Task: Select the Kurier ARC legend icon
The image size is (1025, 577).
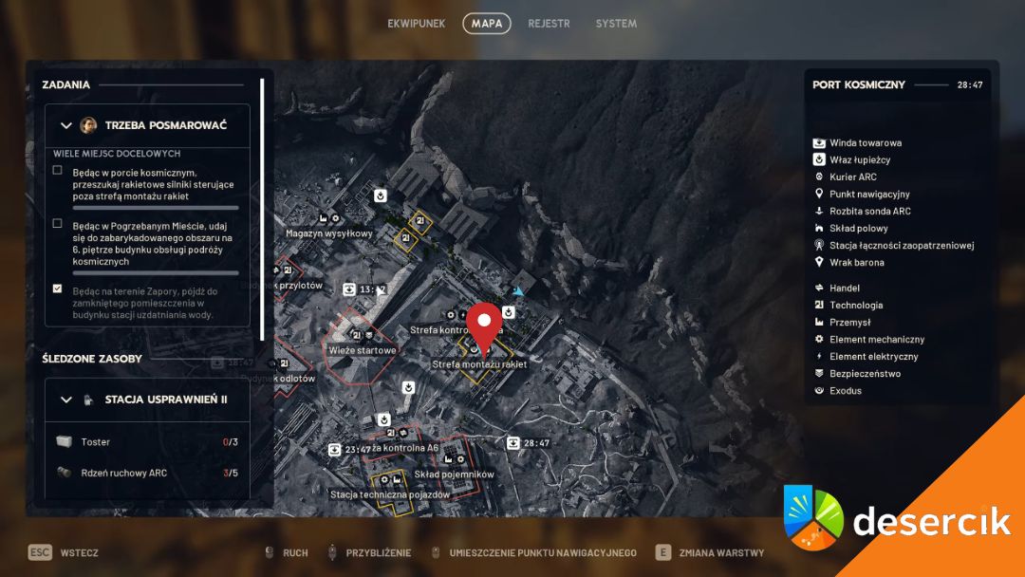Action: [819, 177]
